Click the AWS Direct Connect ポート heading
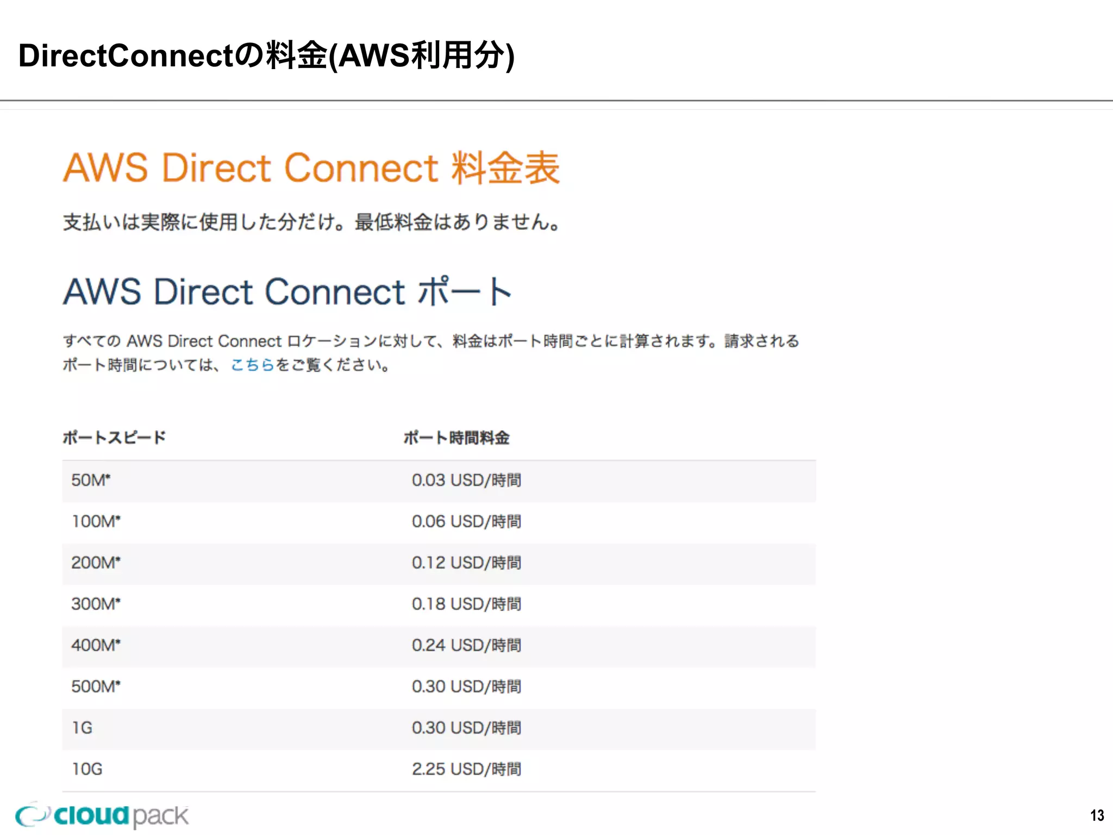1113x835 pixels. 287,291
